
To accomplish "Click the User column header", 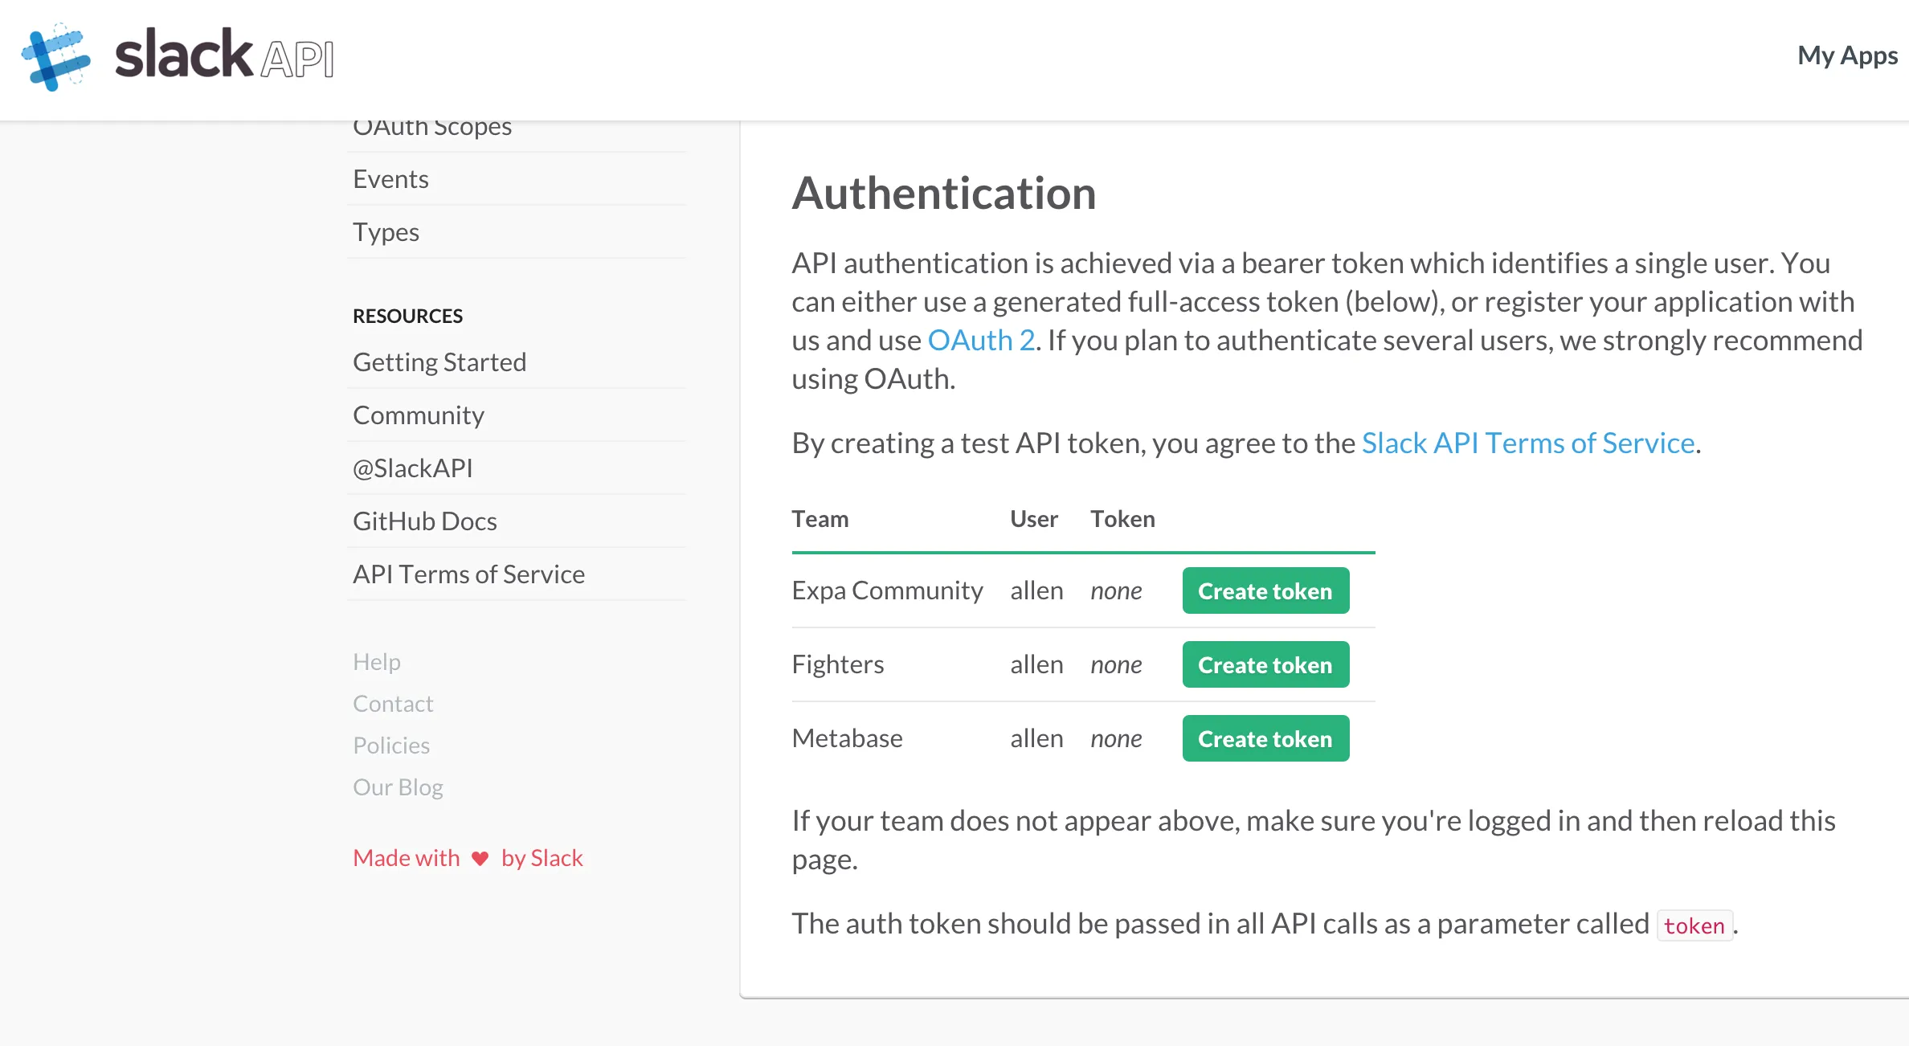I will coord(1034,518).
